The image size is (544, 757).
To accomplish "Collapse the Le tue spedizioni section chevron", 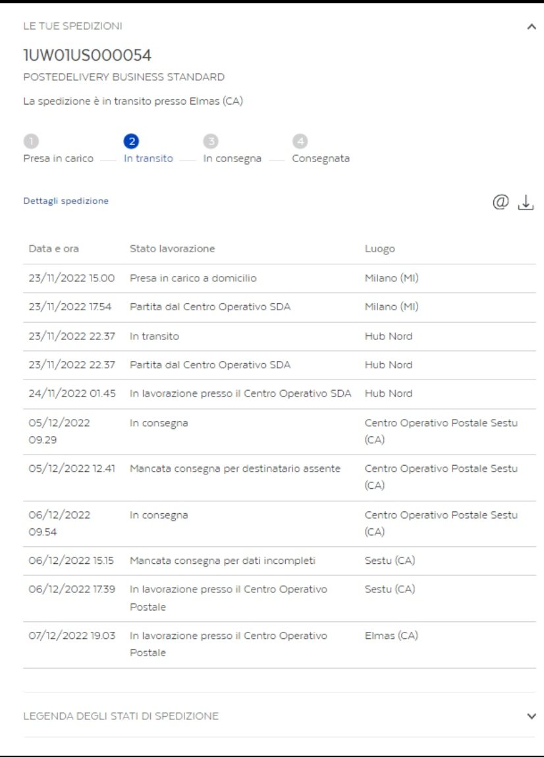I will [531, 26].
